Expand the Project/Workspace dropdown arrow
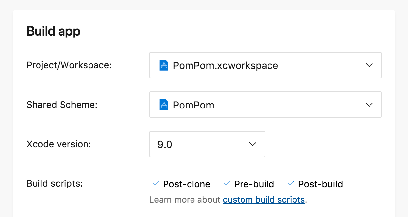 point(369,65)
